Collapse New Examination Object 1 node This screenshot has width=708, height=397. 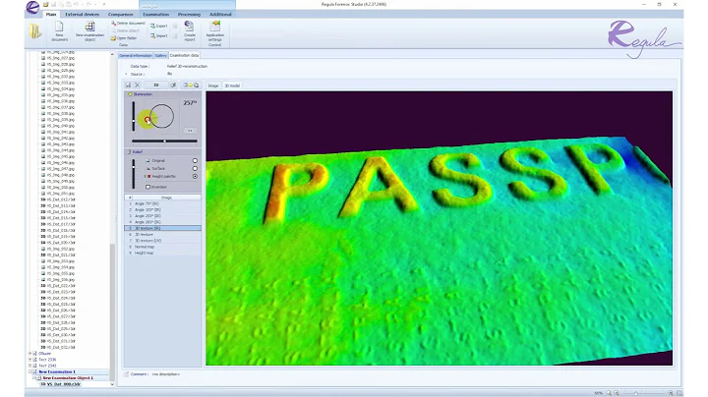(34, 378)
